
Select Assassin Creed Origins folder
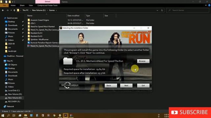point(40,20)
